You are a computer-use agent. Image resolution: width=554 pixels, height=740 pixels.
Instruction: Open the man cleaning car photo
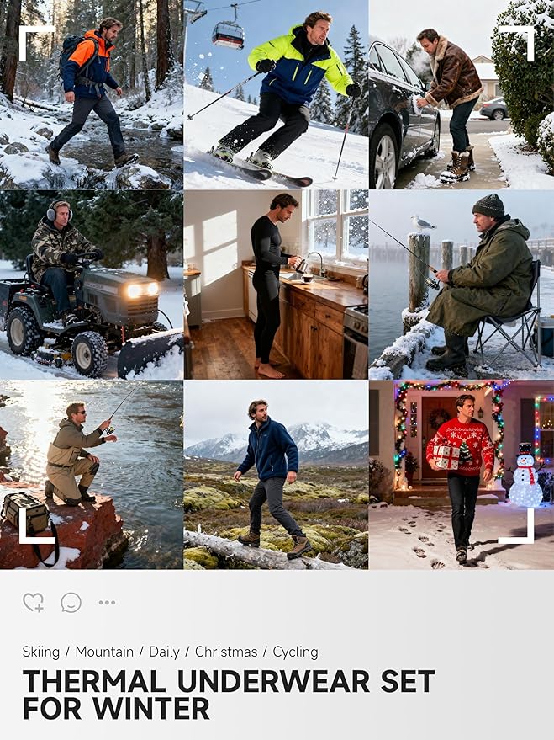click(x=462, y=94)
